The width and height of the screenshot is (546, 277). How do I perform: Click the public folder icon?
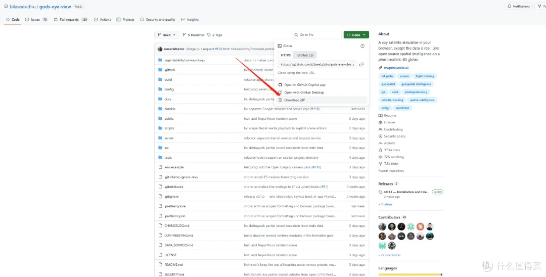[160, 119]
